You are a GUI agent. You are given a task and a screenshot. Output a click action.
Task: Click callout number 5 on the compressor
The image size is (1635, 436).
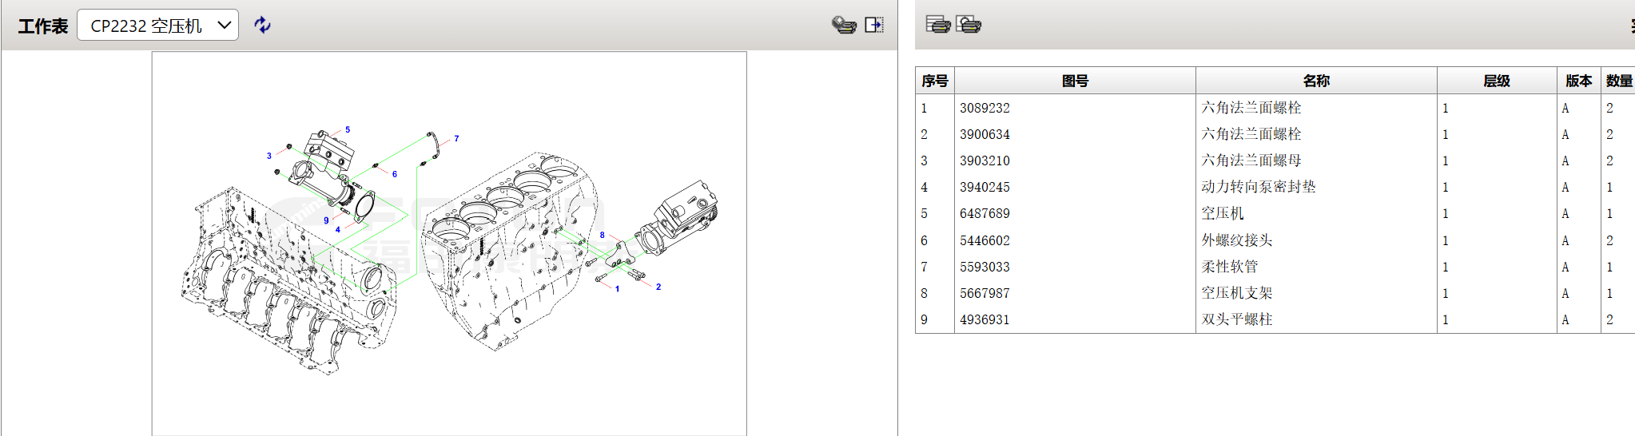pos(348,129)
